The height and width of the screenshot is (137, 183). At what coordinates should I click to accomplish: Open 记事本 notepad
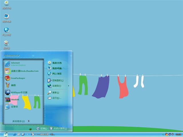tap(23, 106)
